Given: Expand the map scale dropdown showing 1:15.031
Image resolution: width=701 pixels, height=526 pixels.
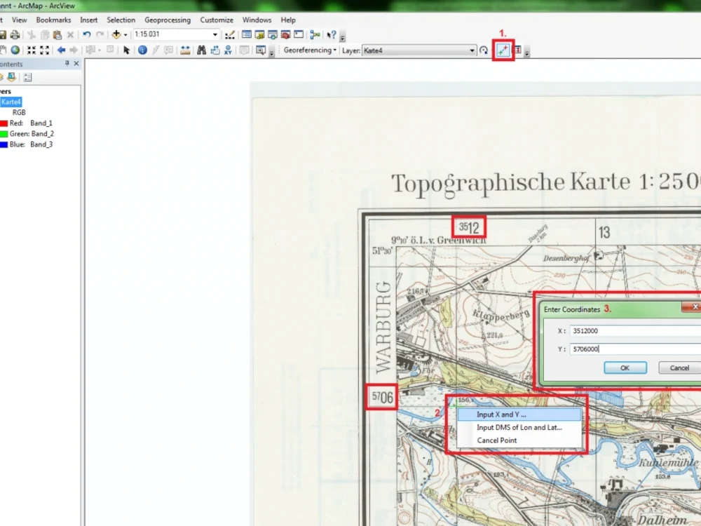Looking at the screenshot, I should pos(214,34).
